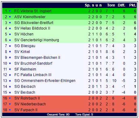The image size is (139, 118).
Task: Click the blue dot next to SG Bexbach
Action: click(x=10, y=87)
